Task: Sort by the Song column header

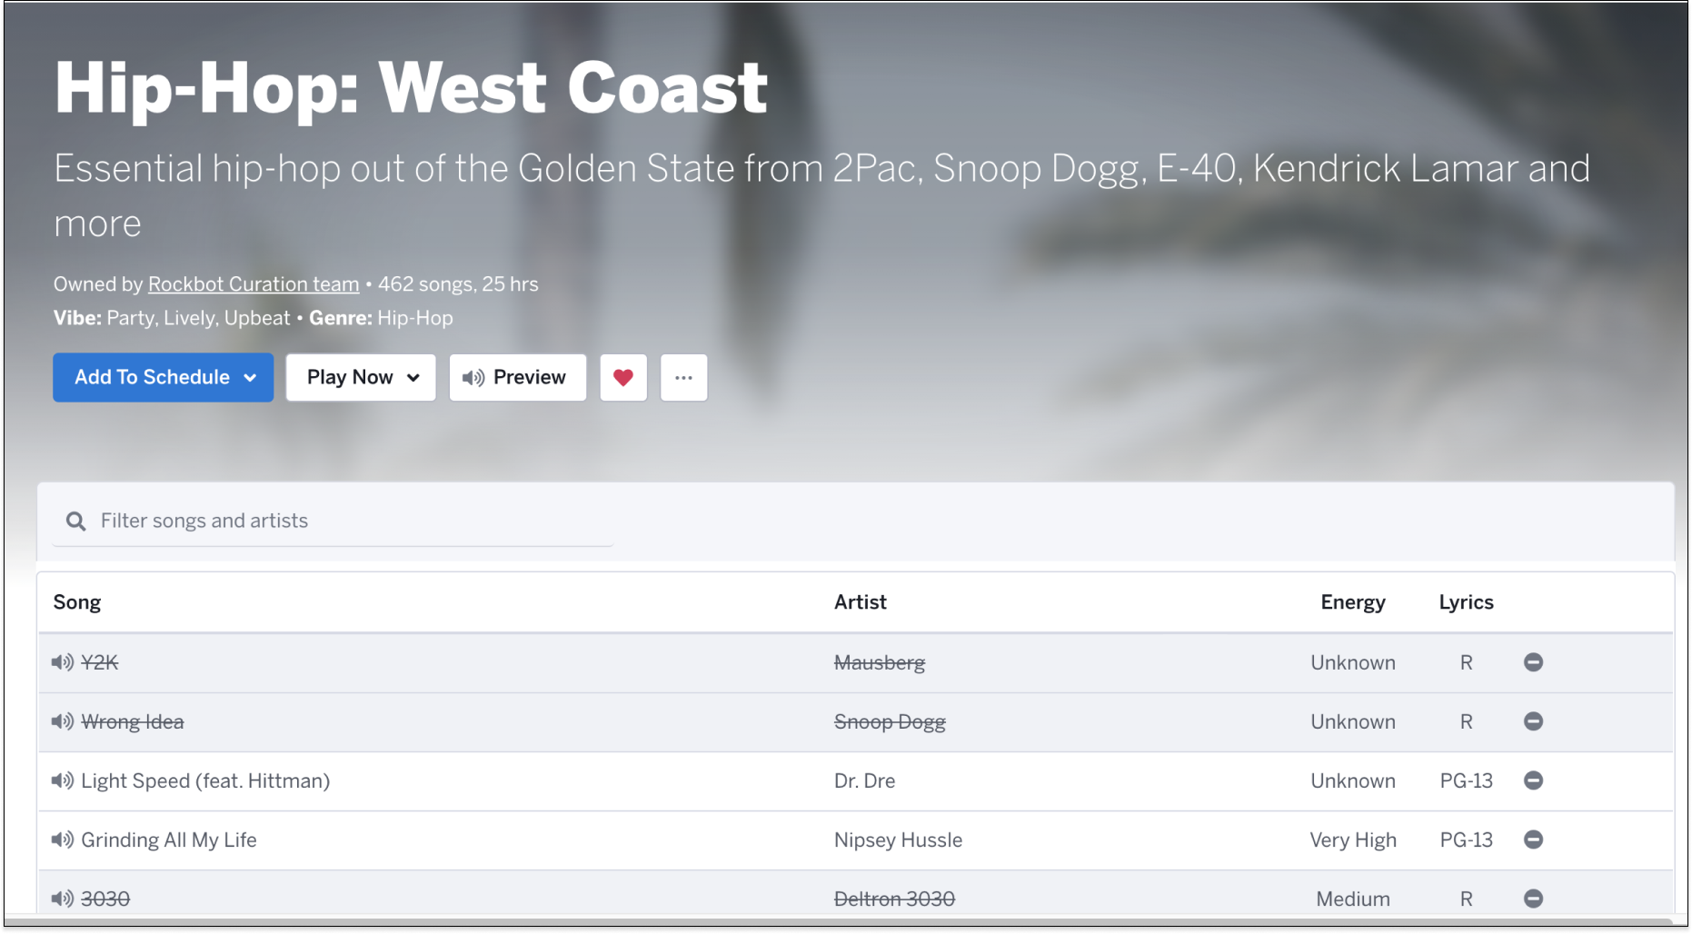Action: point(77,602)
